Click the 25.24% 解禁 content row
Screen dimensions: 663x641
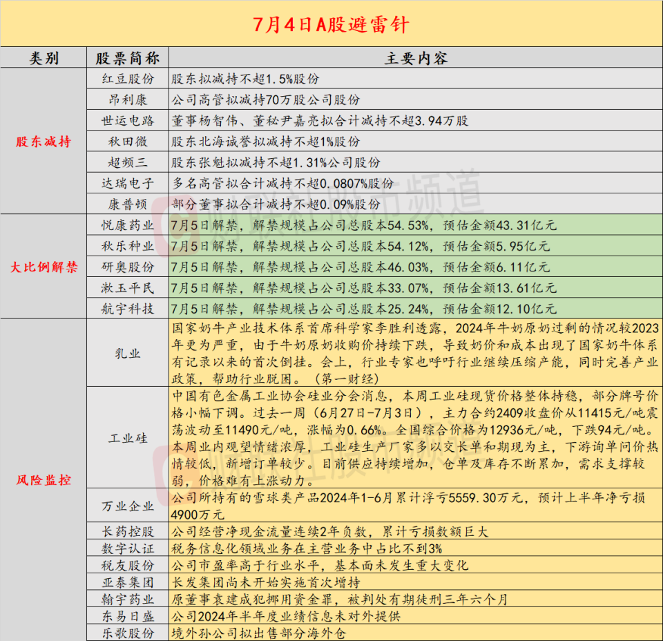pos(416,309)
